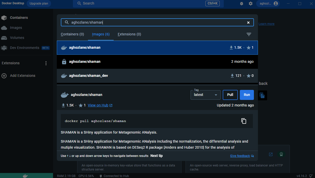The image size is (315, 178).
Task: Switch to the Extensions (0) tab
Action: [129, 34]
